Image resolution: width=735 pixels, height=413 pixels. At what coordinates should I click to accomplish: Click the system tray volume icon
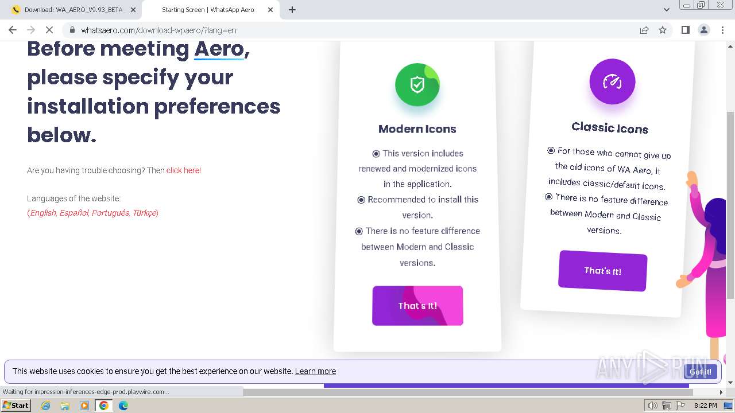point(653,406)
